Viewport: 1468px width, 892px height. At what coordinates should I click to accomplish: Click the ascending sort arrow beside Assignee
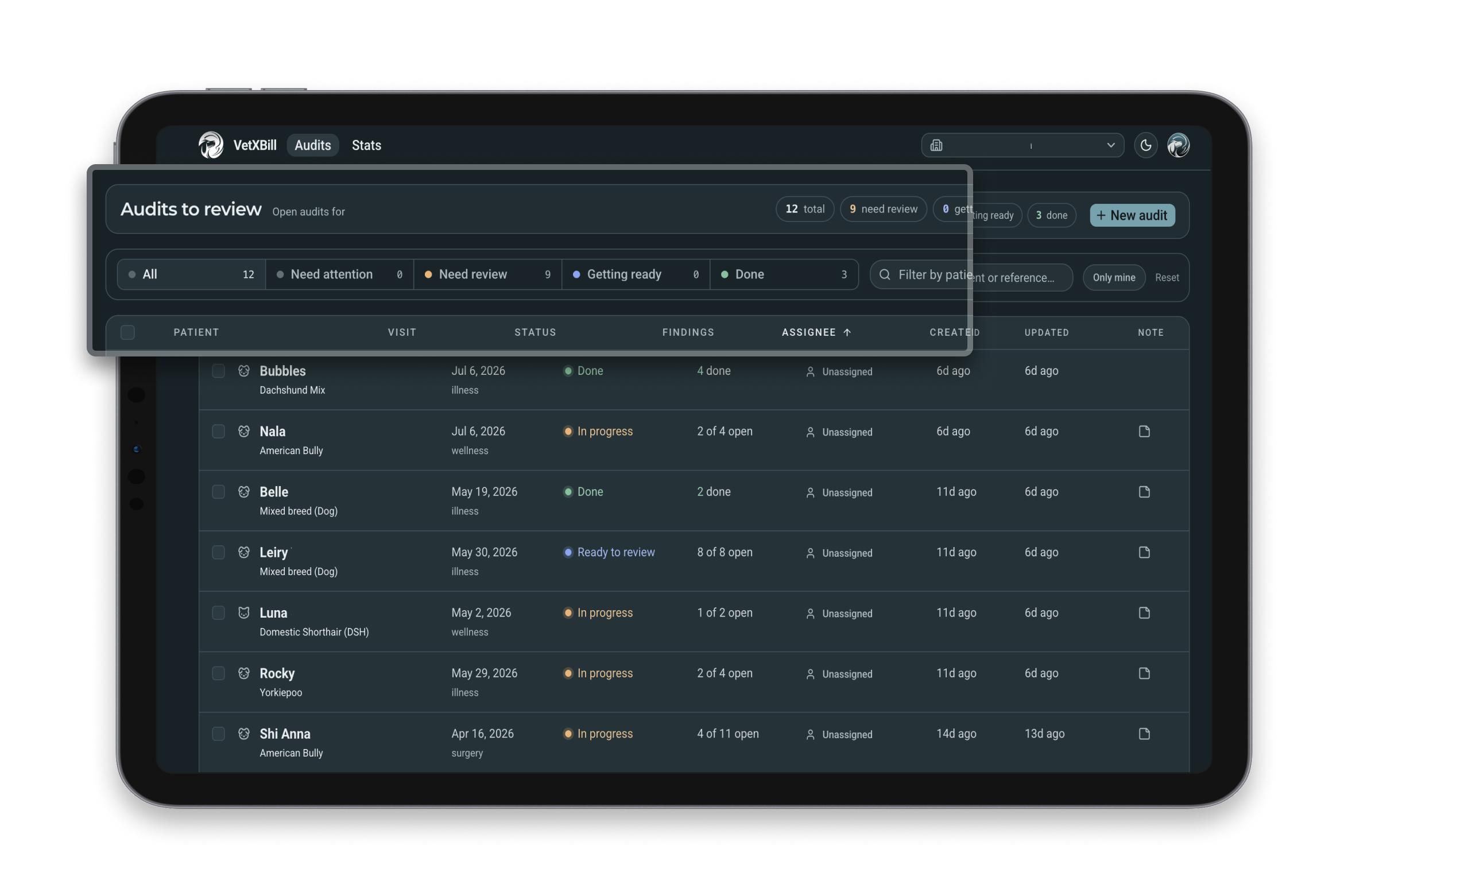(x=847, y=332)
